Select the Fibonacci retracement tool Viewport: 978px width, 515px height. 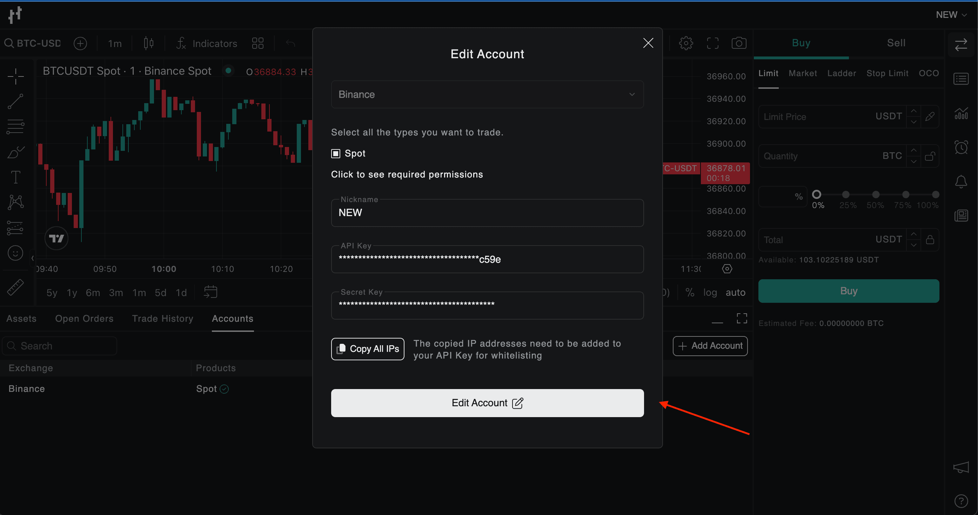click(x=15, y=127)
